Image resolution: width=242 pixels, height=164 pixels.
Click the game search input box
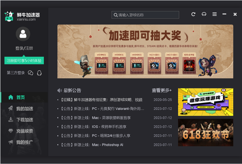[145, 15]
